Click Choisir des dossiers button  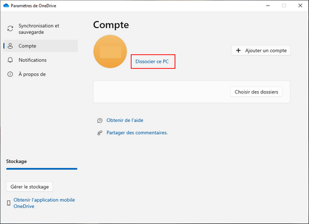click(x=256, y=92)
